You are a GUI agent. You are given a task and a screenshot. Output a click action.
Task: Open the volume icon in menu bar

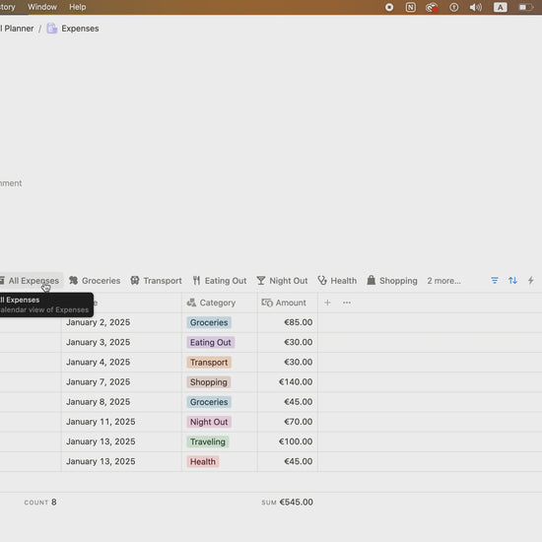[476, 7]
